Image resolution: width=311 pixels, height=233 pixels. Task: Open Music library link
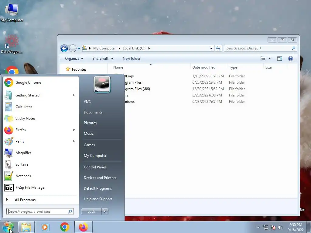(x=88, y=133)
